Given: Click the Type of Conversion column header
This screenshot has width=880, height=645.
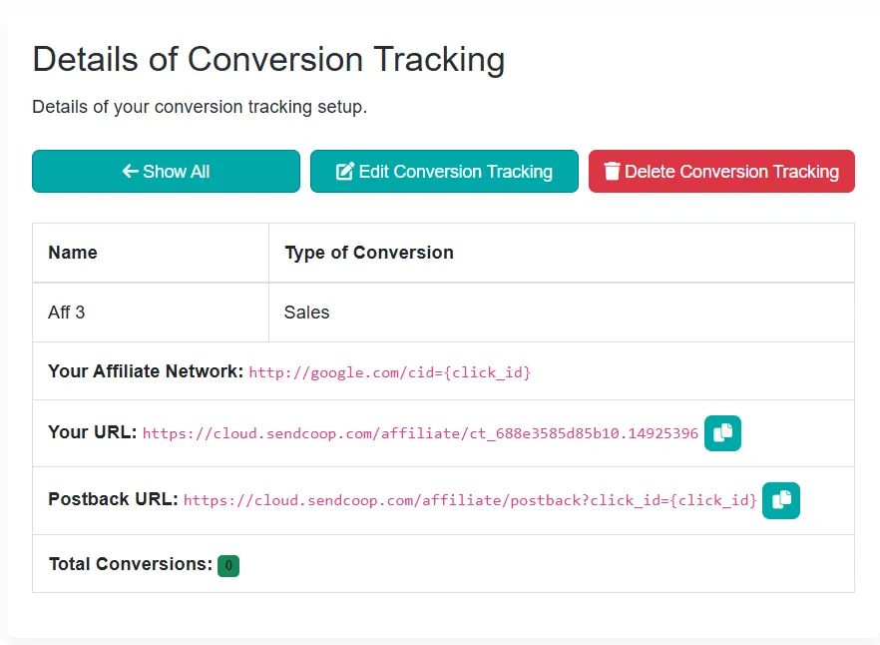Looking at the screenshot, I should (x=369, y=253).
